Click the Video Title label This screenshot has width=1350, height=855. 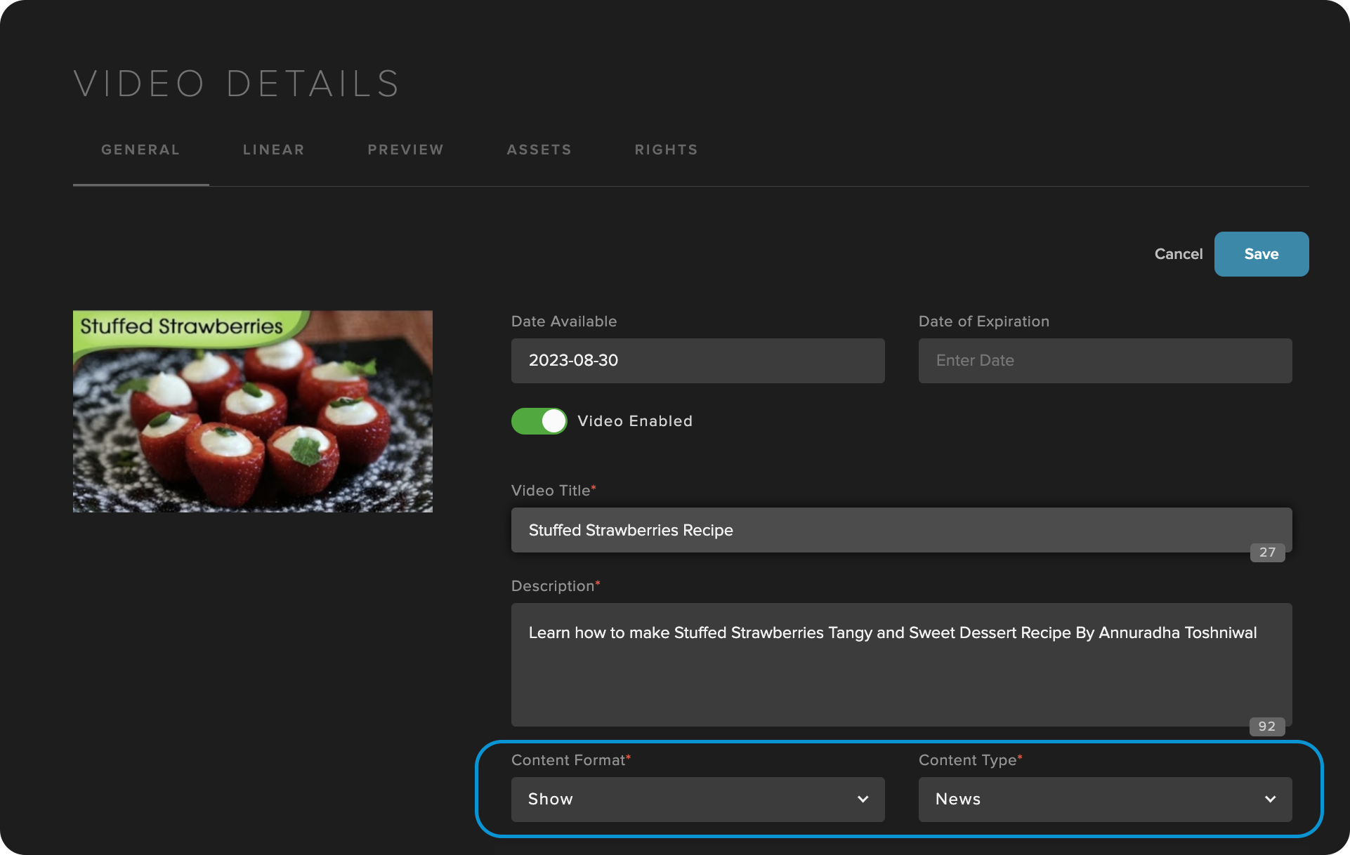point(553,491)
